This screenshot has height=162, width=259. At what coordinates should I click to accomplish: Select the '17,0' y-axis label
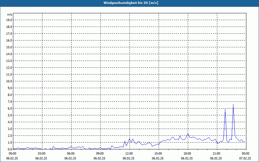click(x=9, y=34)
